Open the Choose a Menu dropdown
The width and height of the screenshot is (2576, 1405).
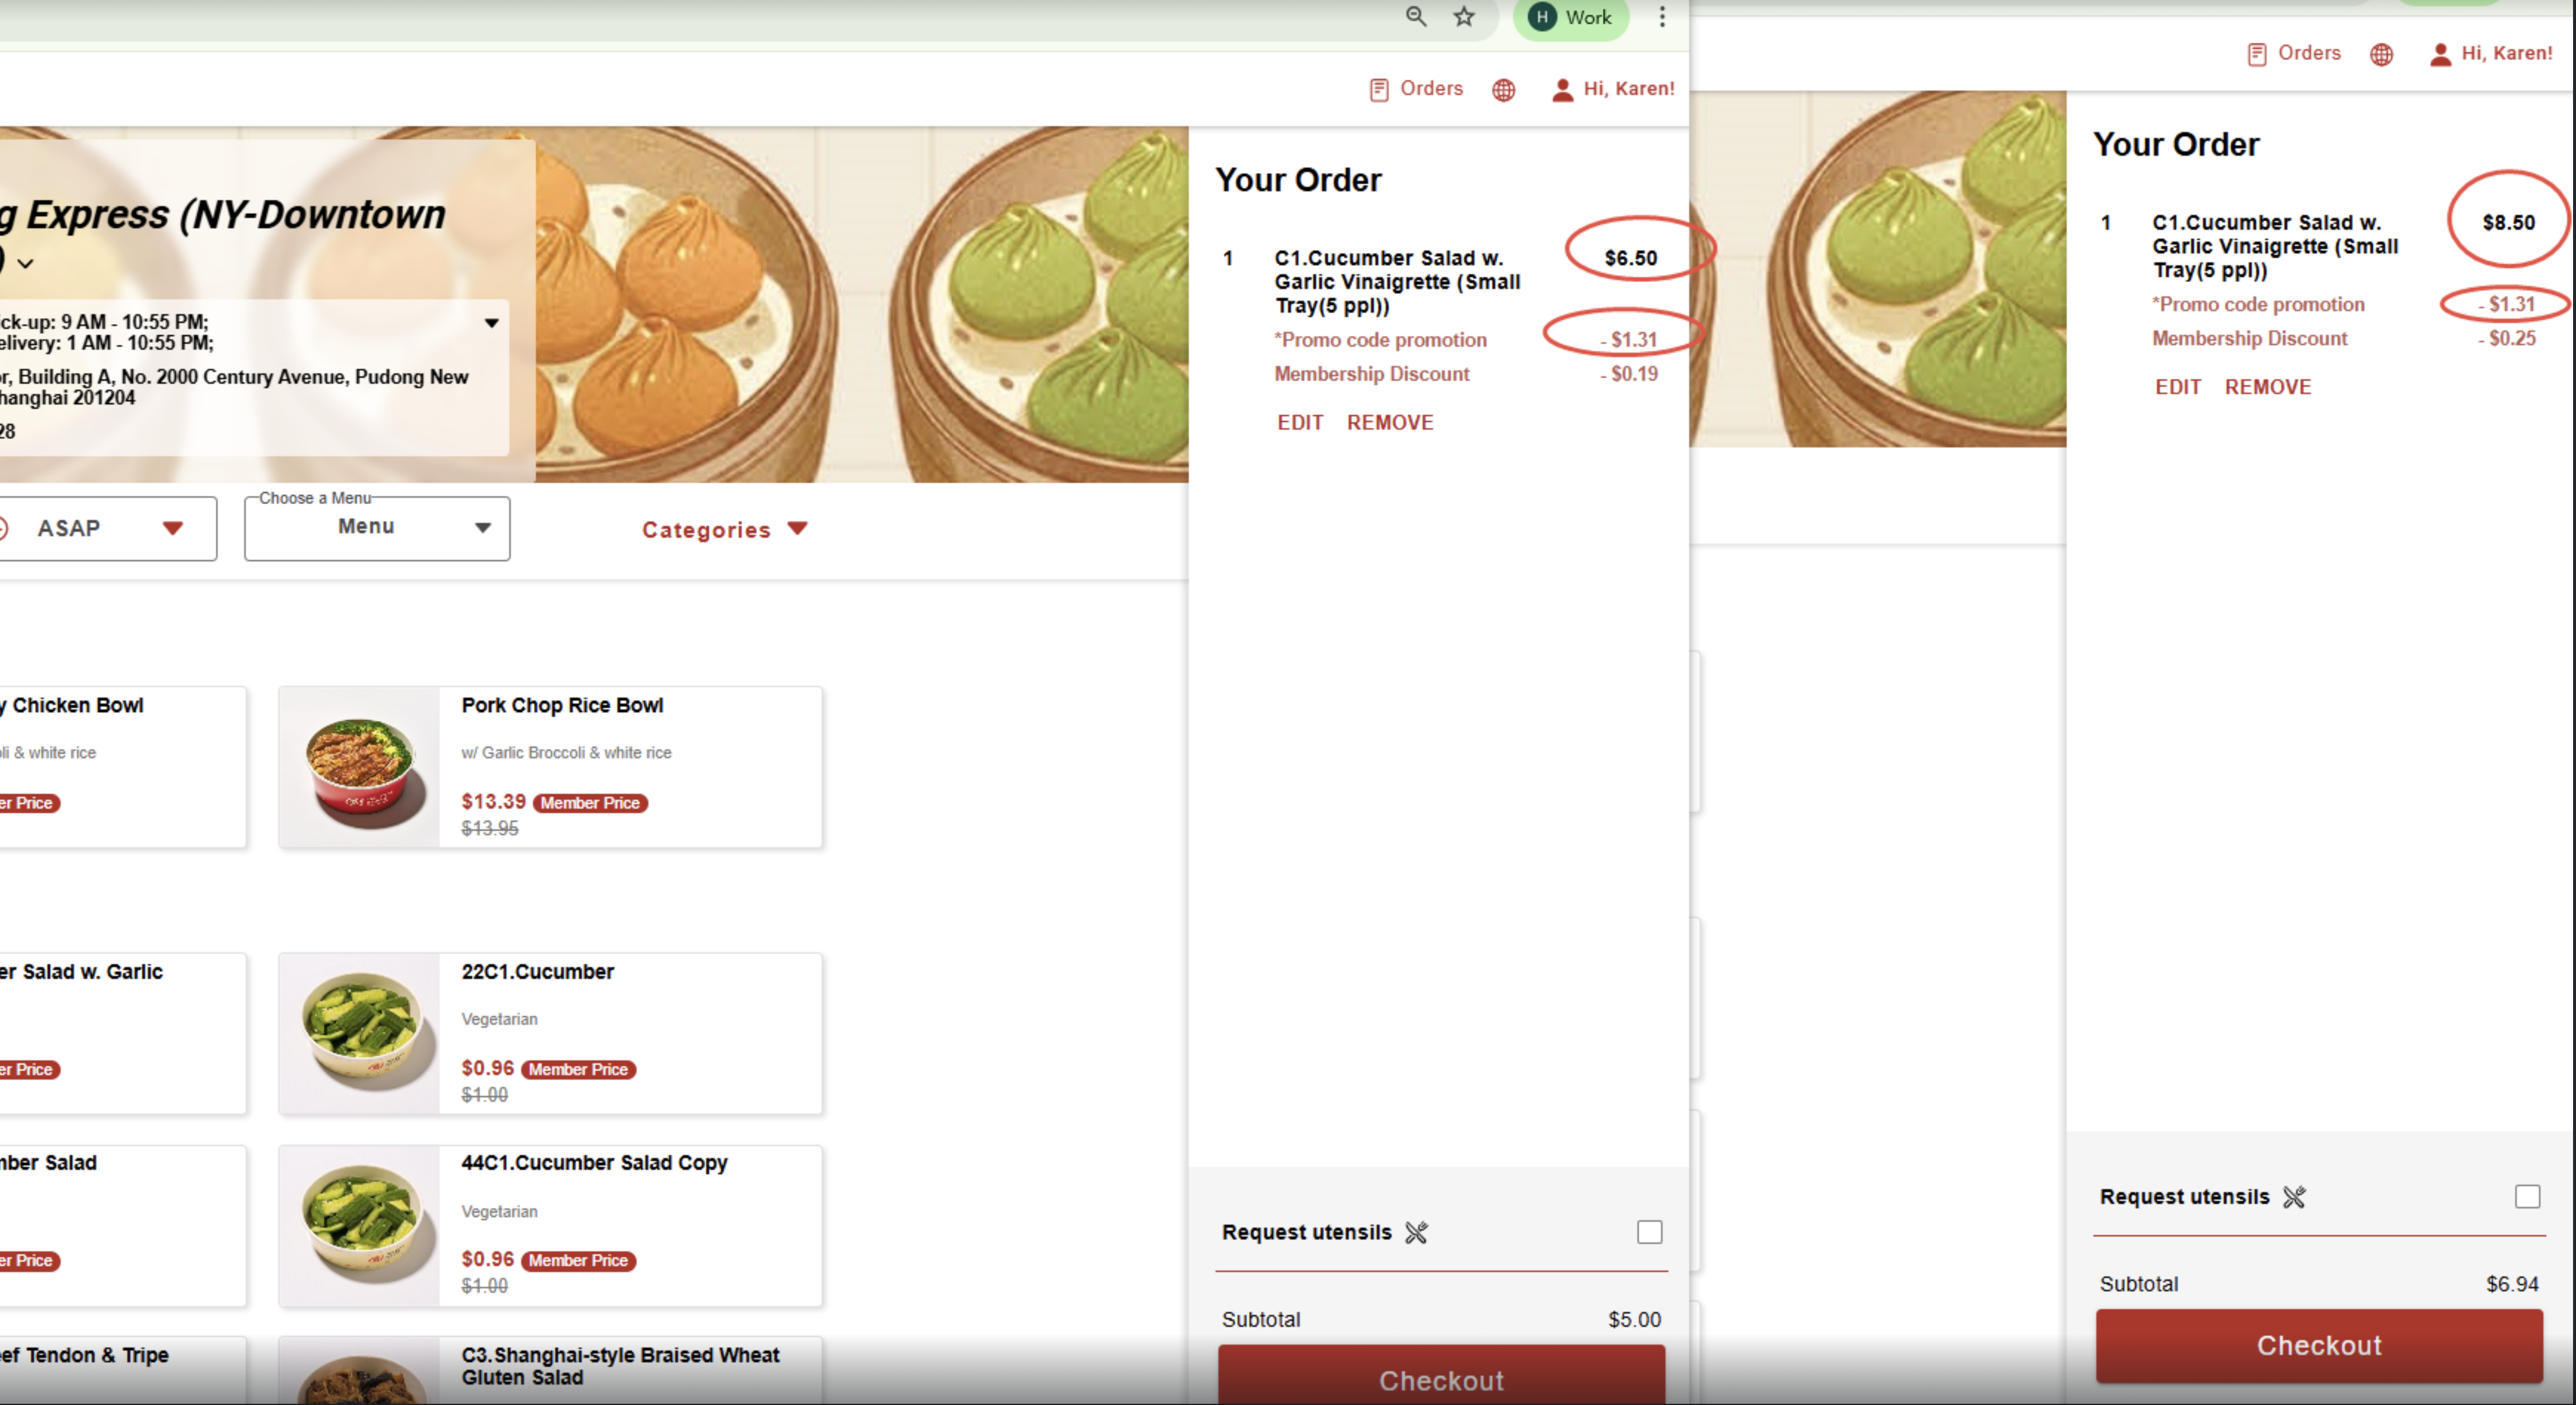click(x=377, y=528)
